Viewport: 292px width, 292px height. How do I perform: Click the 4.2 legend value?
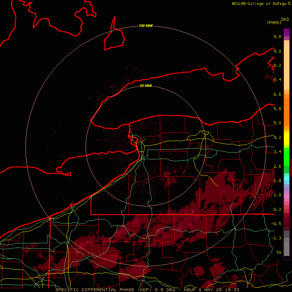point(277,138)
